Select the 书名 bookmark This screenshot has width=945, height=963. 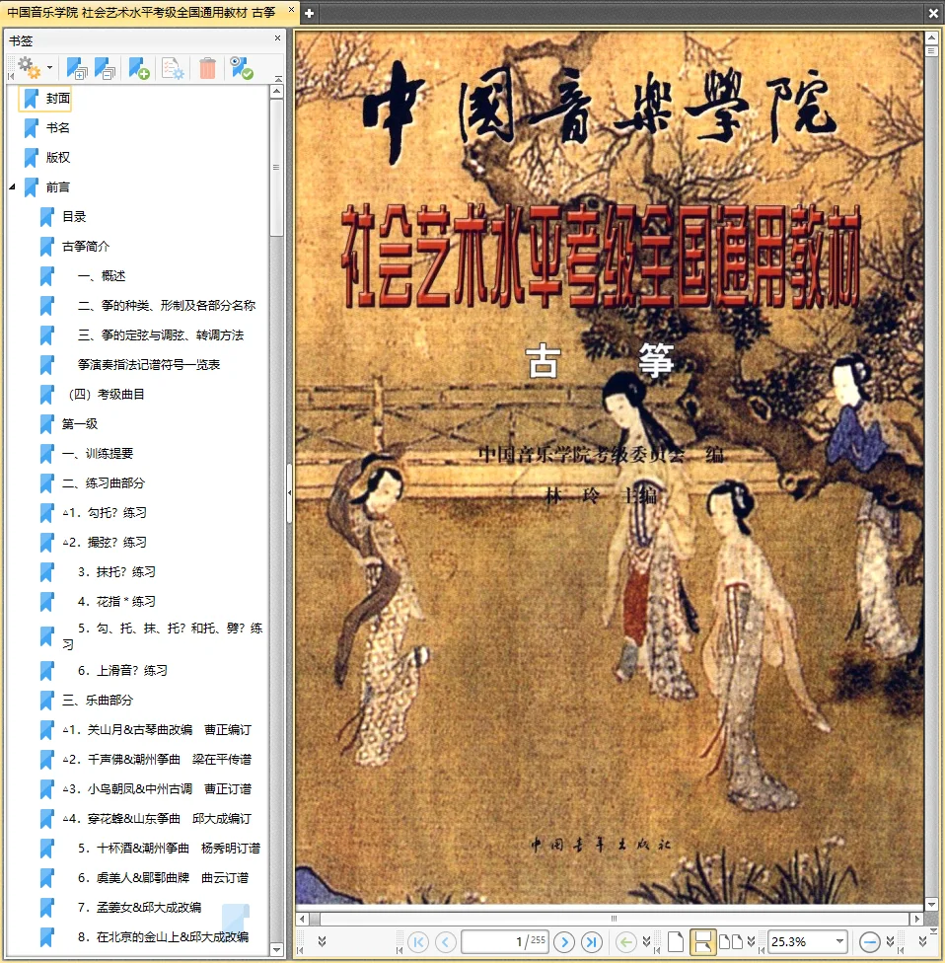point(58,127)
